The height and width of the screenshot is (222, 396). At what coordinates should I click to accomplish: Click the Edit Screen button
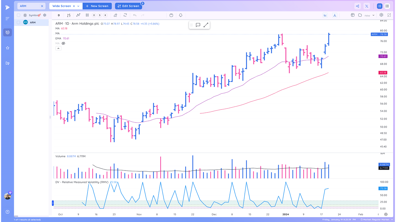click(x=128, y=6)
